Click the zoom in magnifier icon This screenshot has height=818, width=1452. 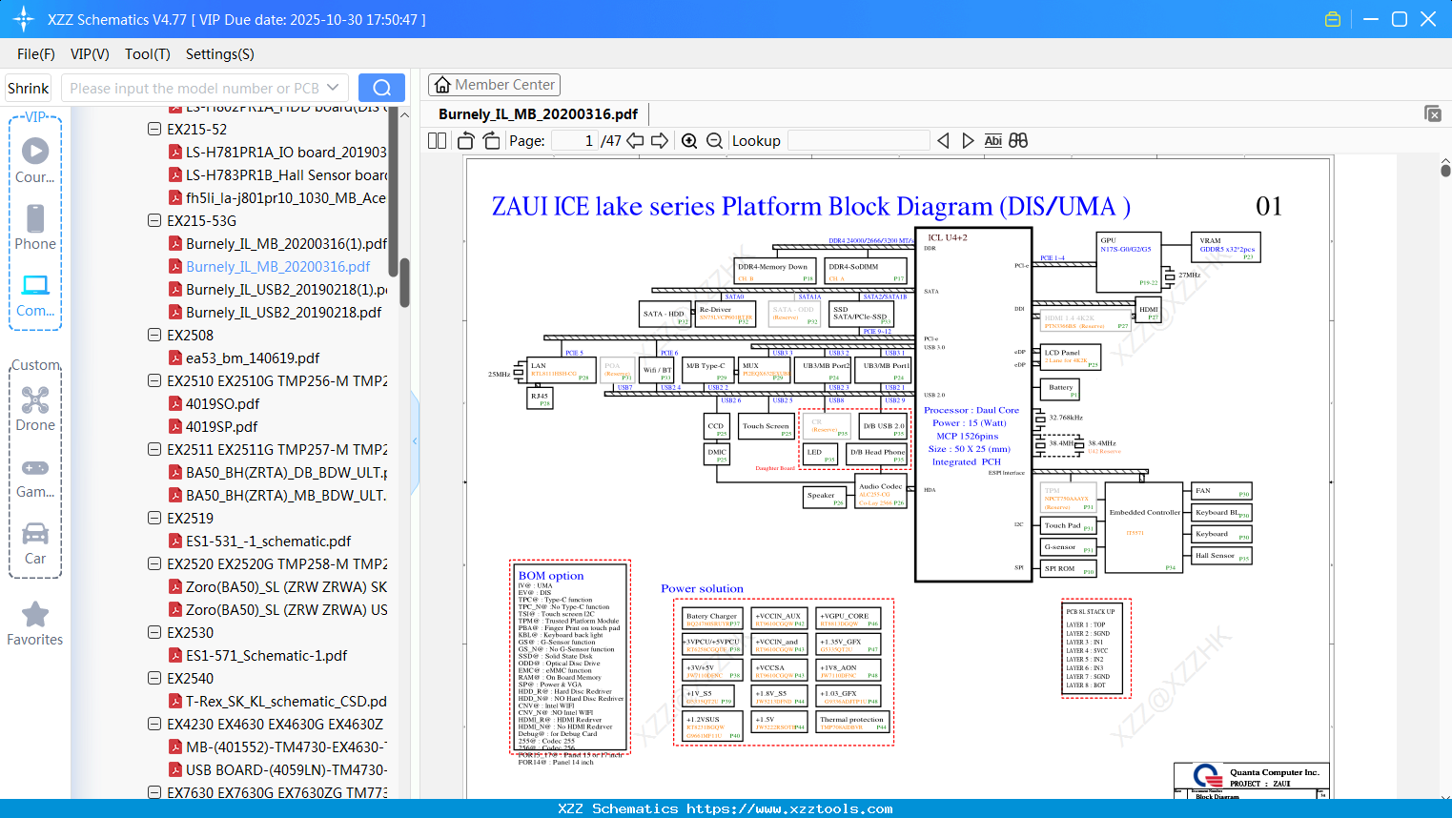pos(689,141)
